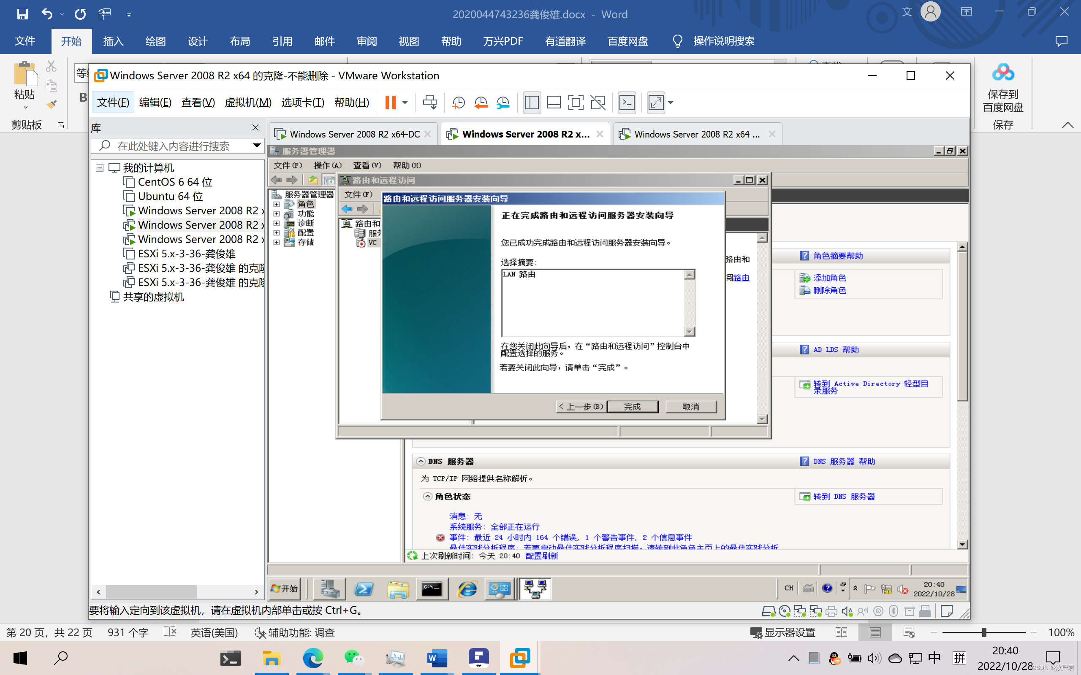Viewport: 1081px width, 675px height.
Task: Open the library search dropdown arrow
Action: [x=256, y=146]
